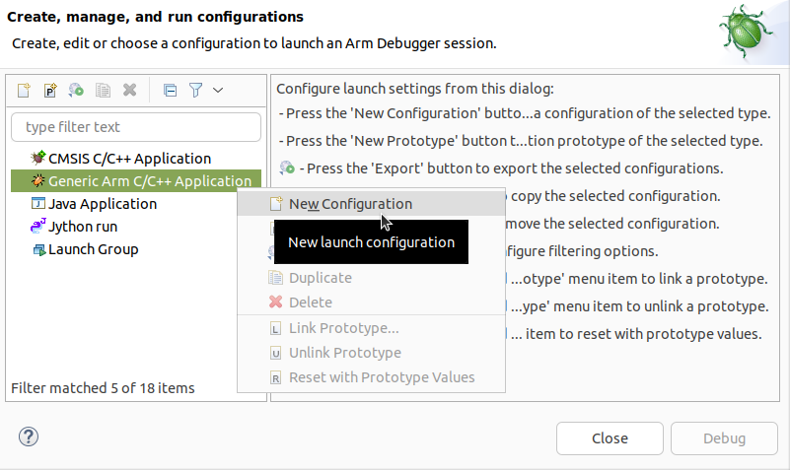This screenshot has height=470, width=790.
Task: Open the filter options dropdown arrow
Action: pyautogui.click(x=218, y=91)
